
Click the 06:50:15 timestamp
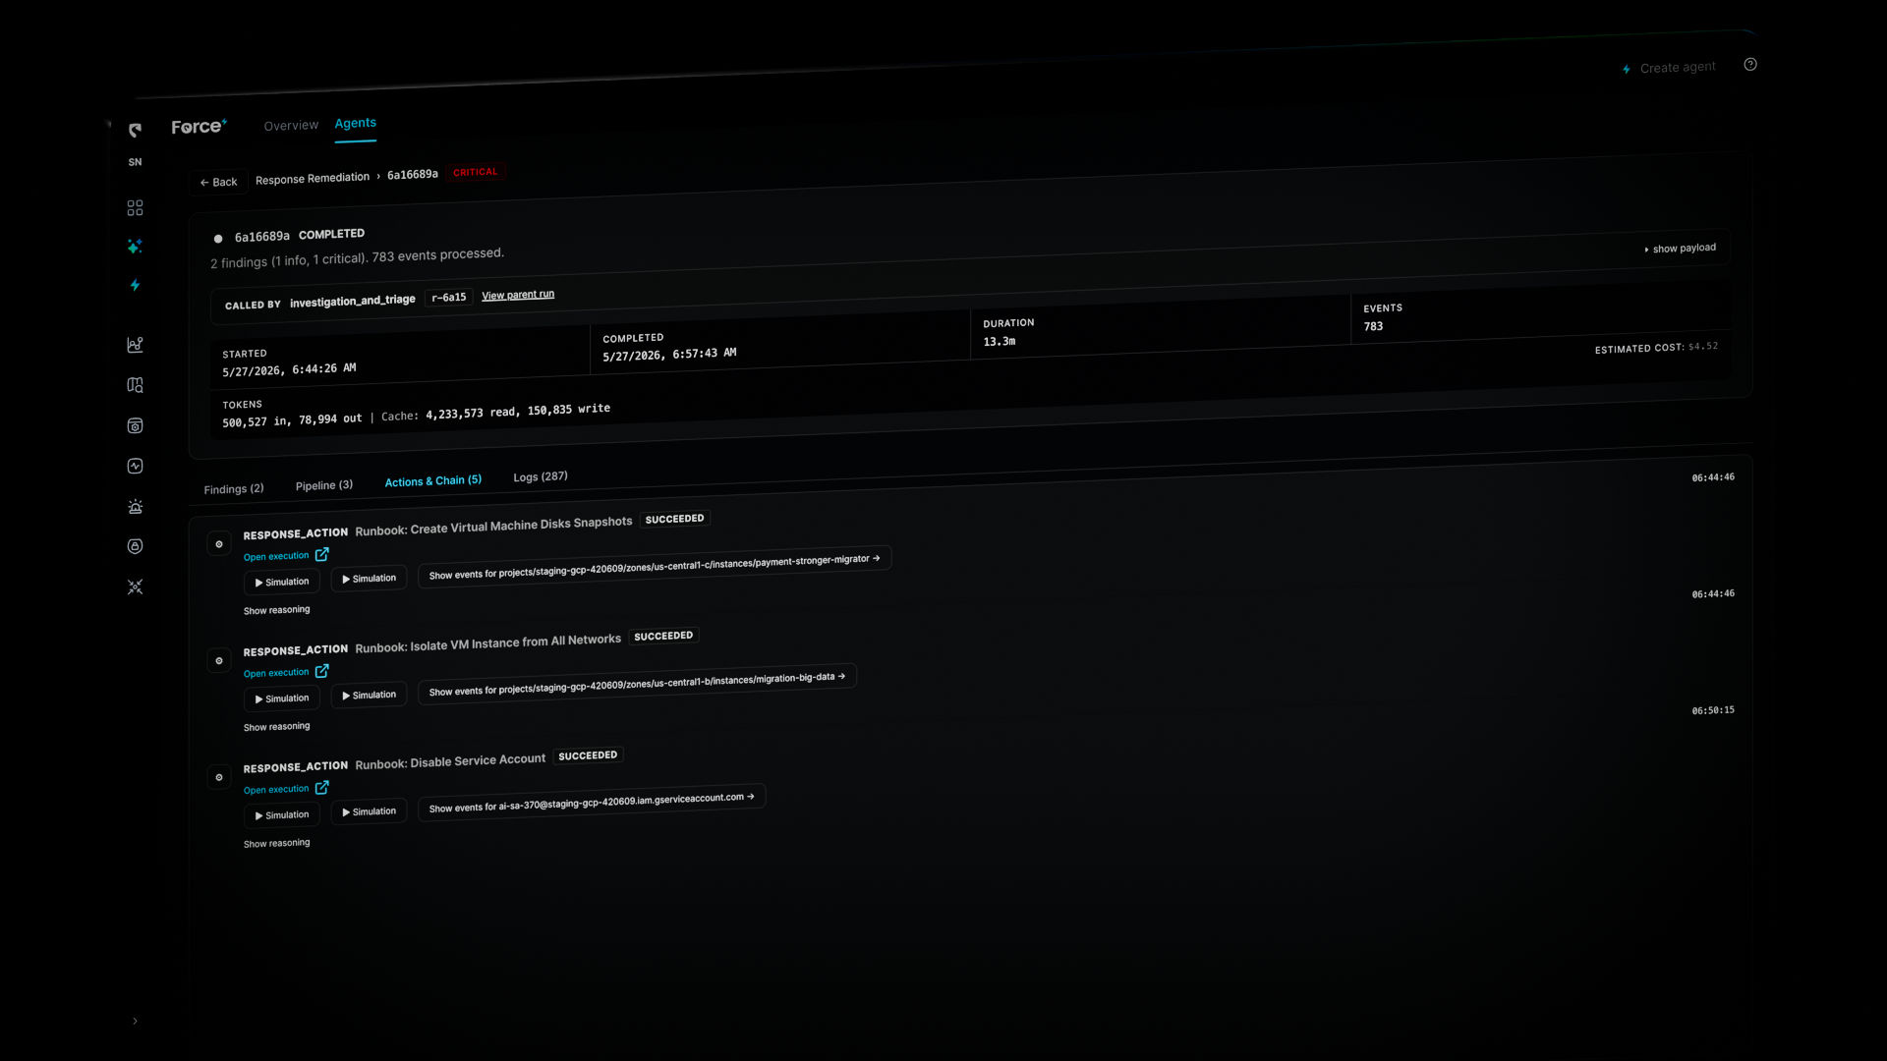[x=1713, y=710]
